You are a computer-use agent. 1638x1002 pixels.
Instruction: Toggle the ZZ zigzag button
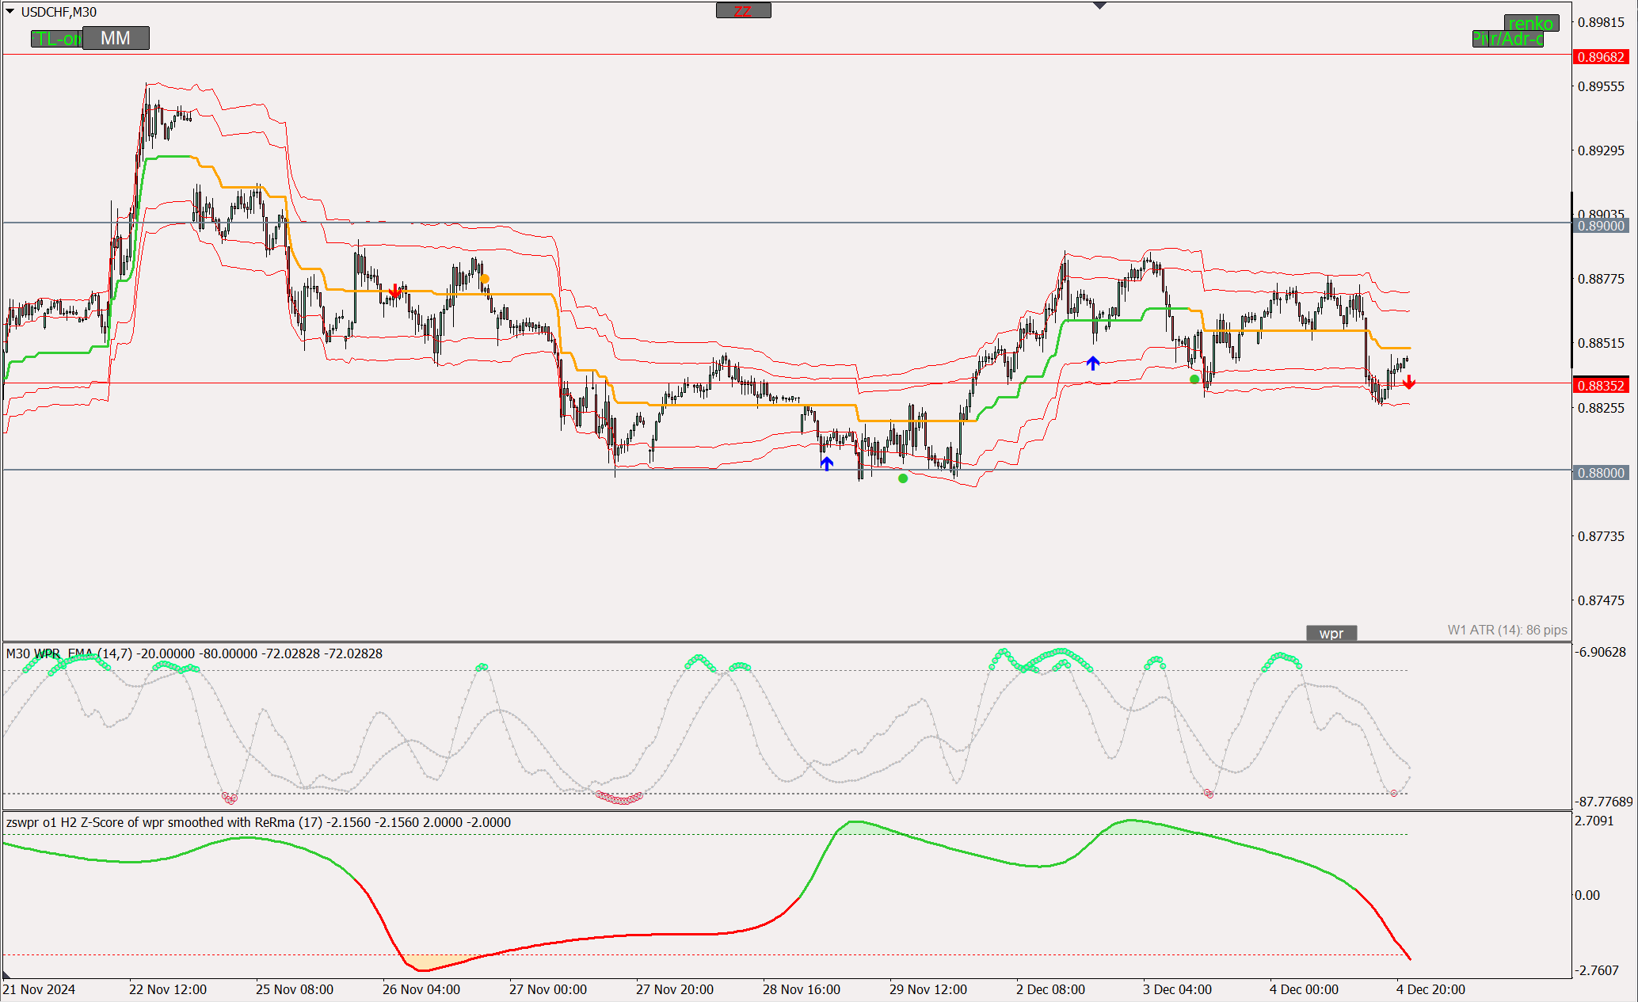point(743,10)
